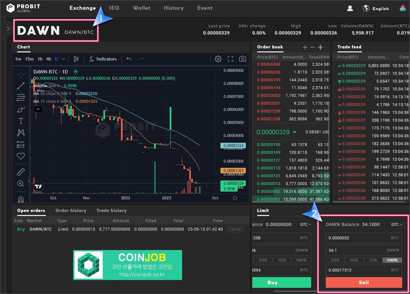Open the colorful theme selector icon
This screenshot has height=294, width=410.
(403, 8)
